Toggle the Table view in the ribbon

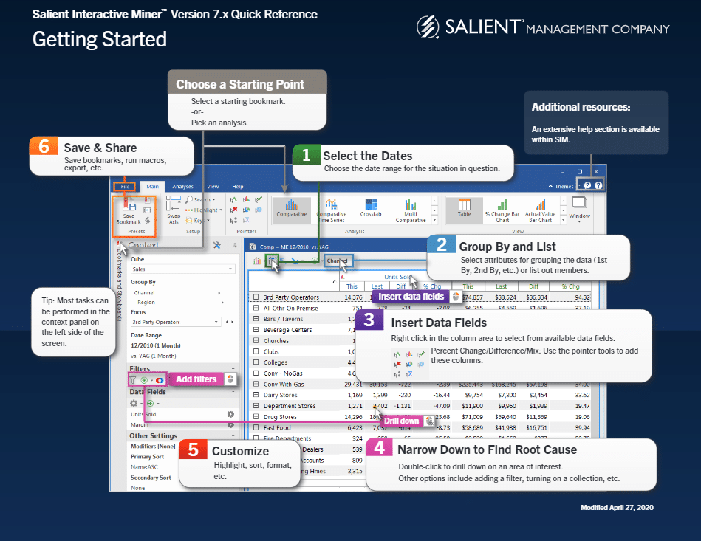464,207
